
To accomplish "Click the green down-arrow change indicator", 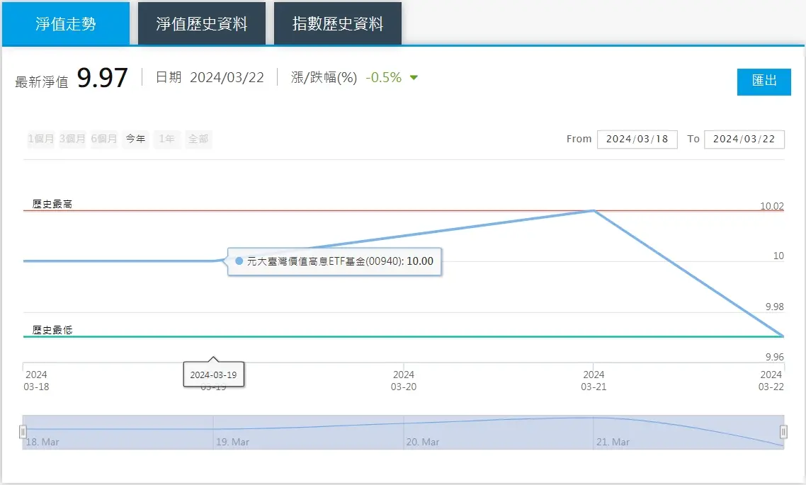I will tap(414, 78).
